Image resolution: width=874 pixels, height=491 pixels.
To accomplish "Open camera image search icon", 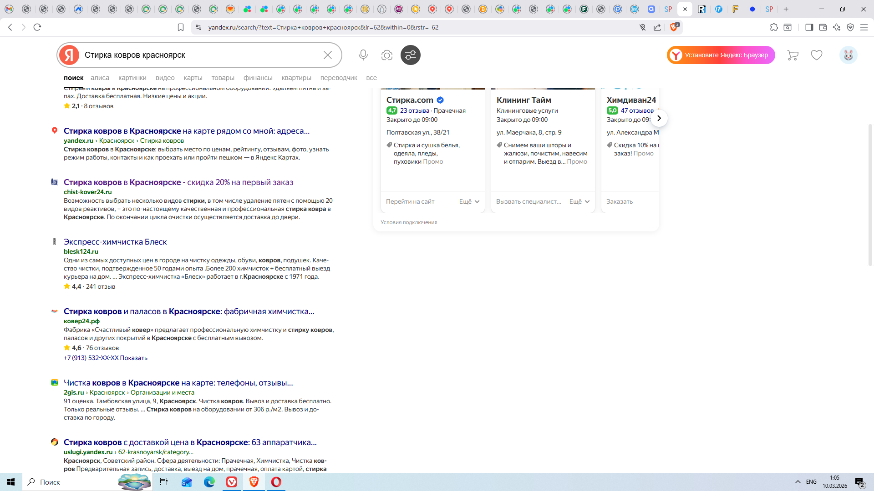I will pos(386,55).
